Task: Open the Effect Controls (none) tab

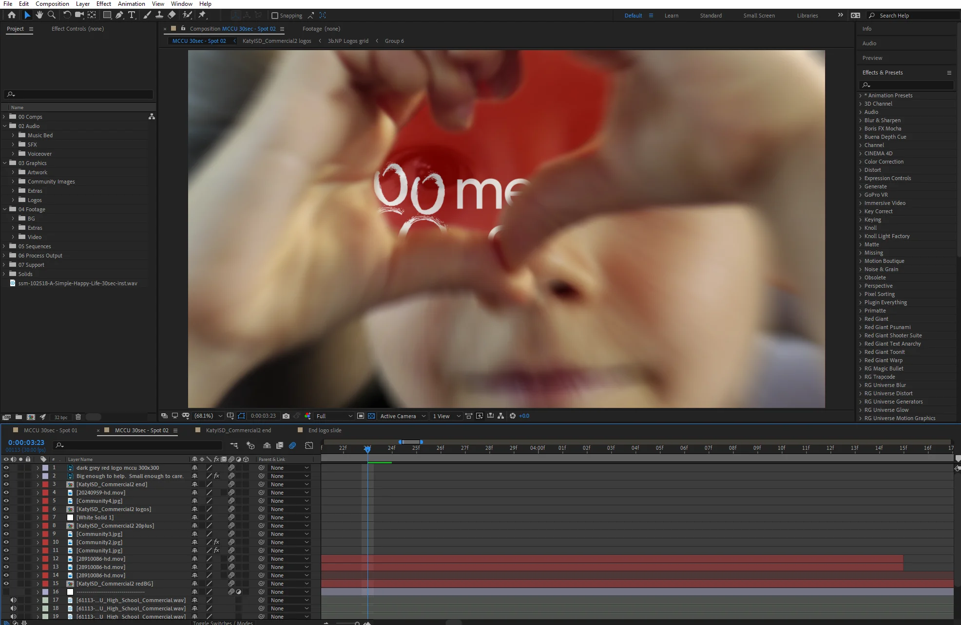Action: click(x=77, y=29)
